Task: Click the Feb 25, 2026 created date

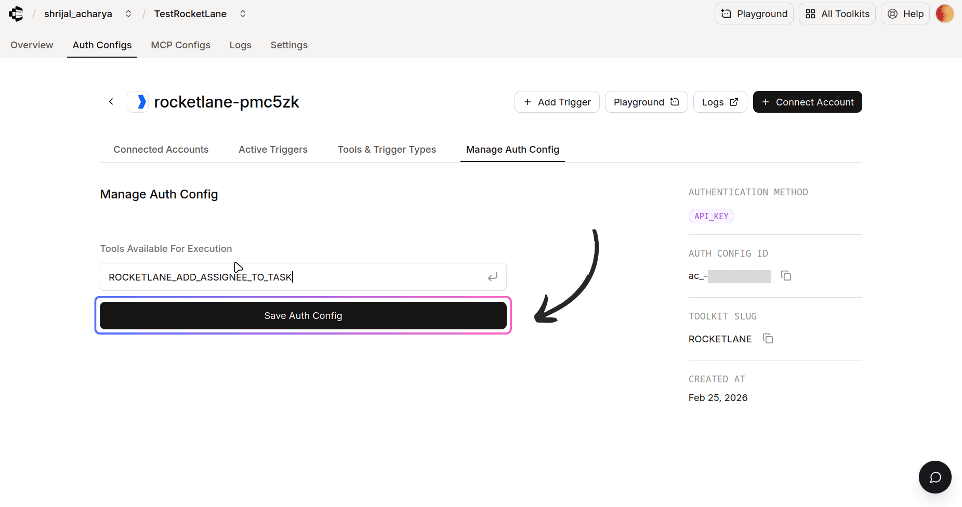Action: [718, 398]
